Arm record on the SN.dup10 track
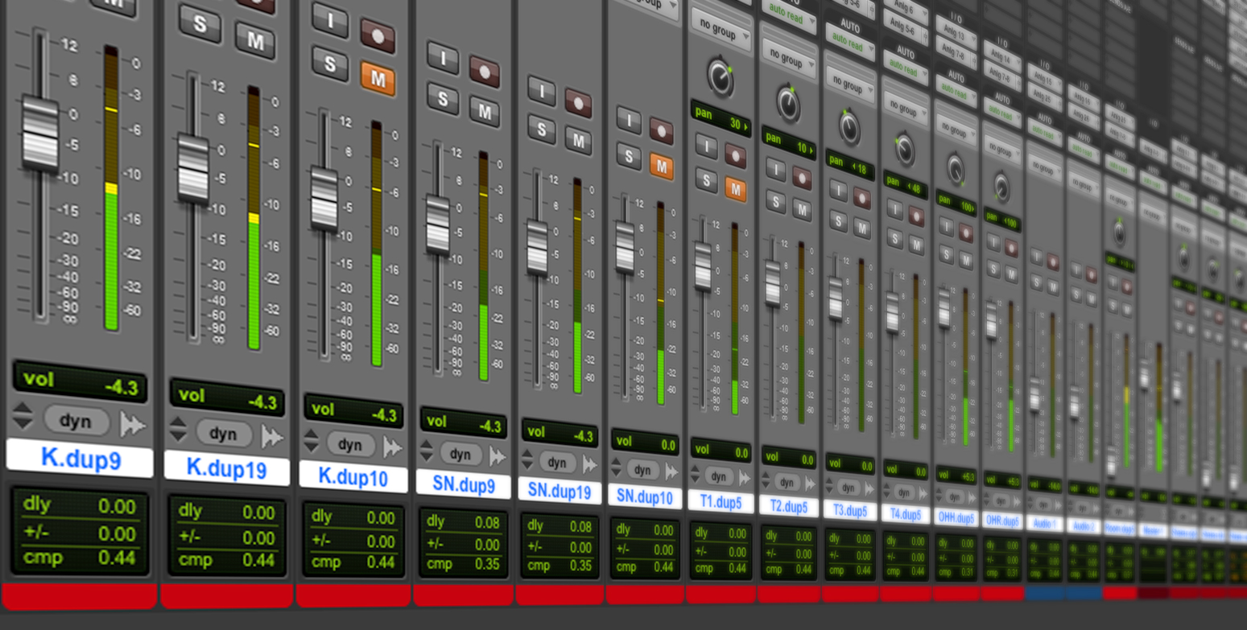Screen dimensions: 1247x630 coord(661,131)
